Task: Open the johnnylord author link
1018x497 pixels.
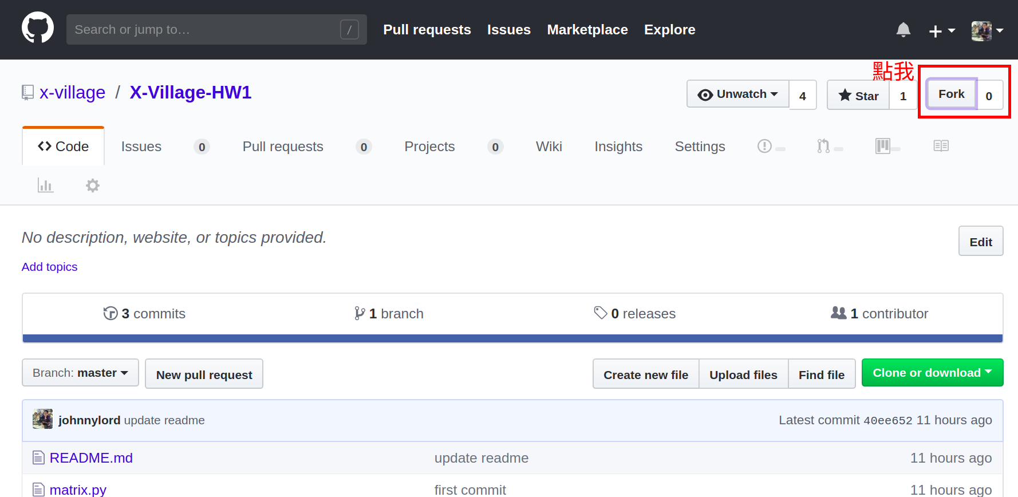Action: pyautogui.click(x=89, y=420)
